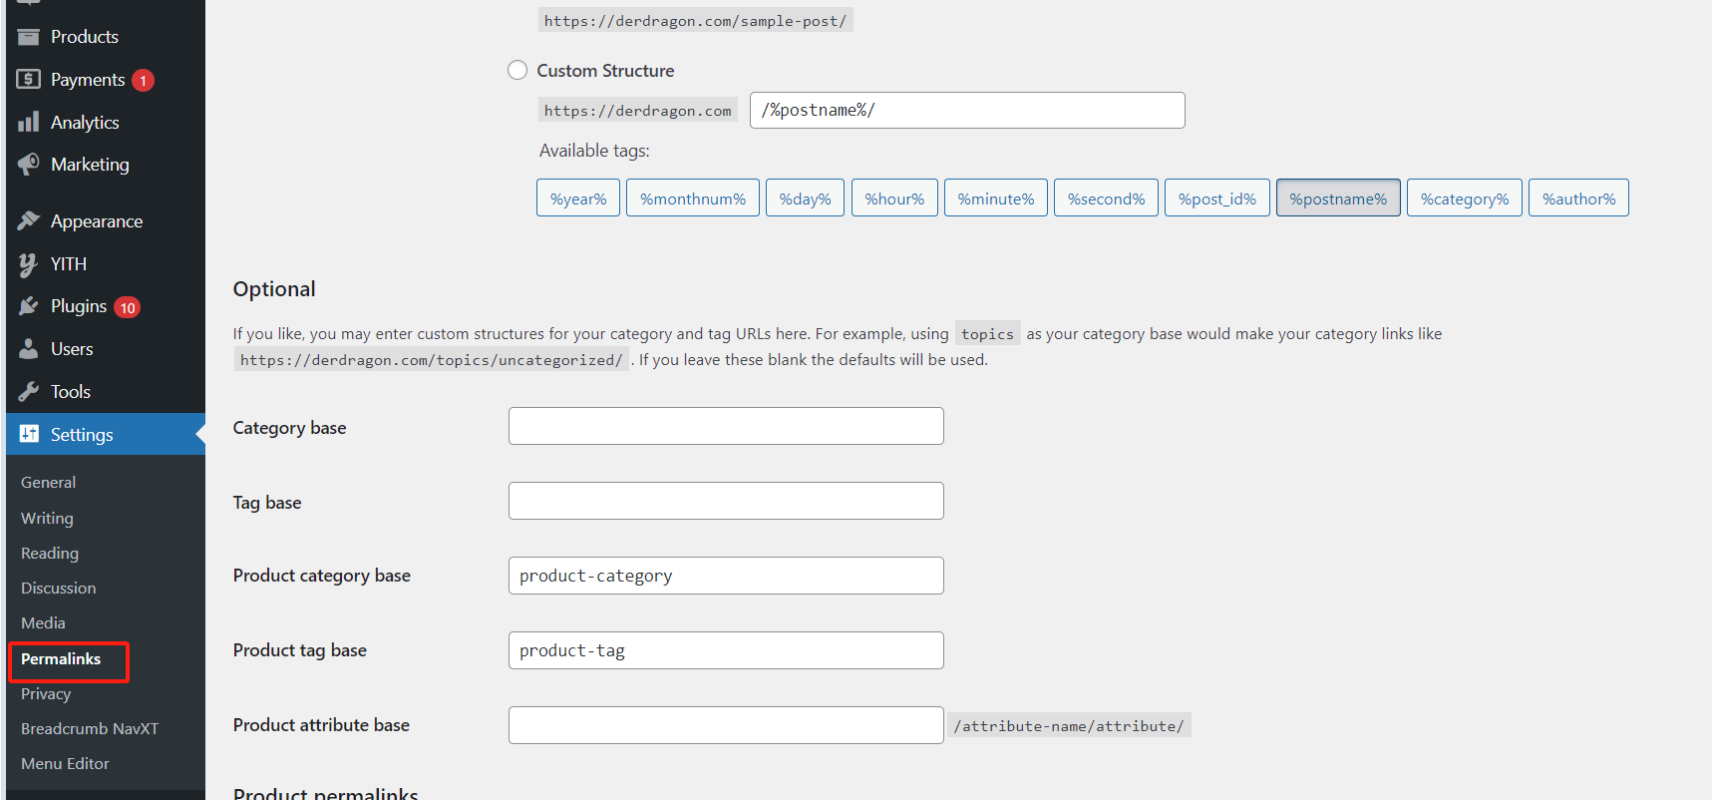Image resolution: width=1712 pixels, height=800 pixels.
Task: Toggle the %category% tag button
Action: pos(1464,199)
